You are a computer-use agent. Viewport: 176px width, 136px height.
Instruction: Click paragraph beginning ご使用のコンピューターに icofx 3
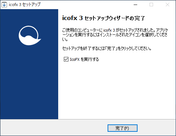pyautogui.click(x=115, y=35)
